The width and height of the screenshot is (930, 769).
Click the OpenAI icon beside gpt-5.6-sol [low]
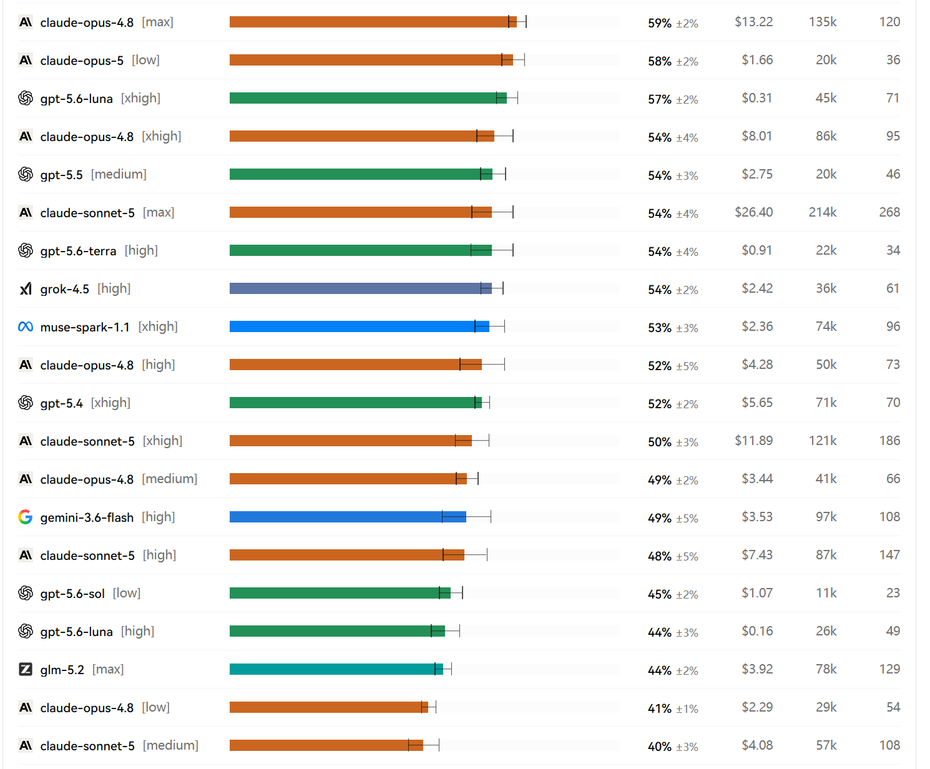(x=26, y=593)
